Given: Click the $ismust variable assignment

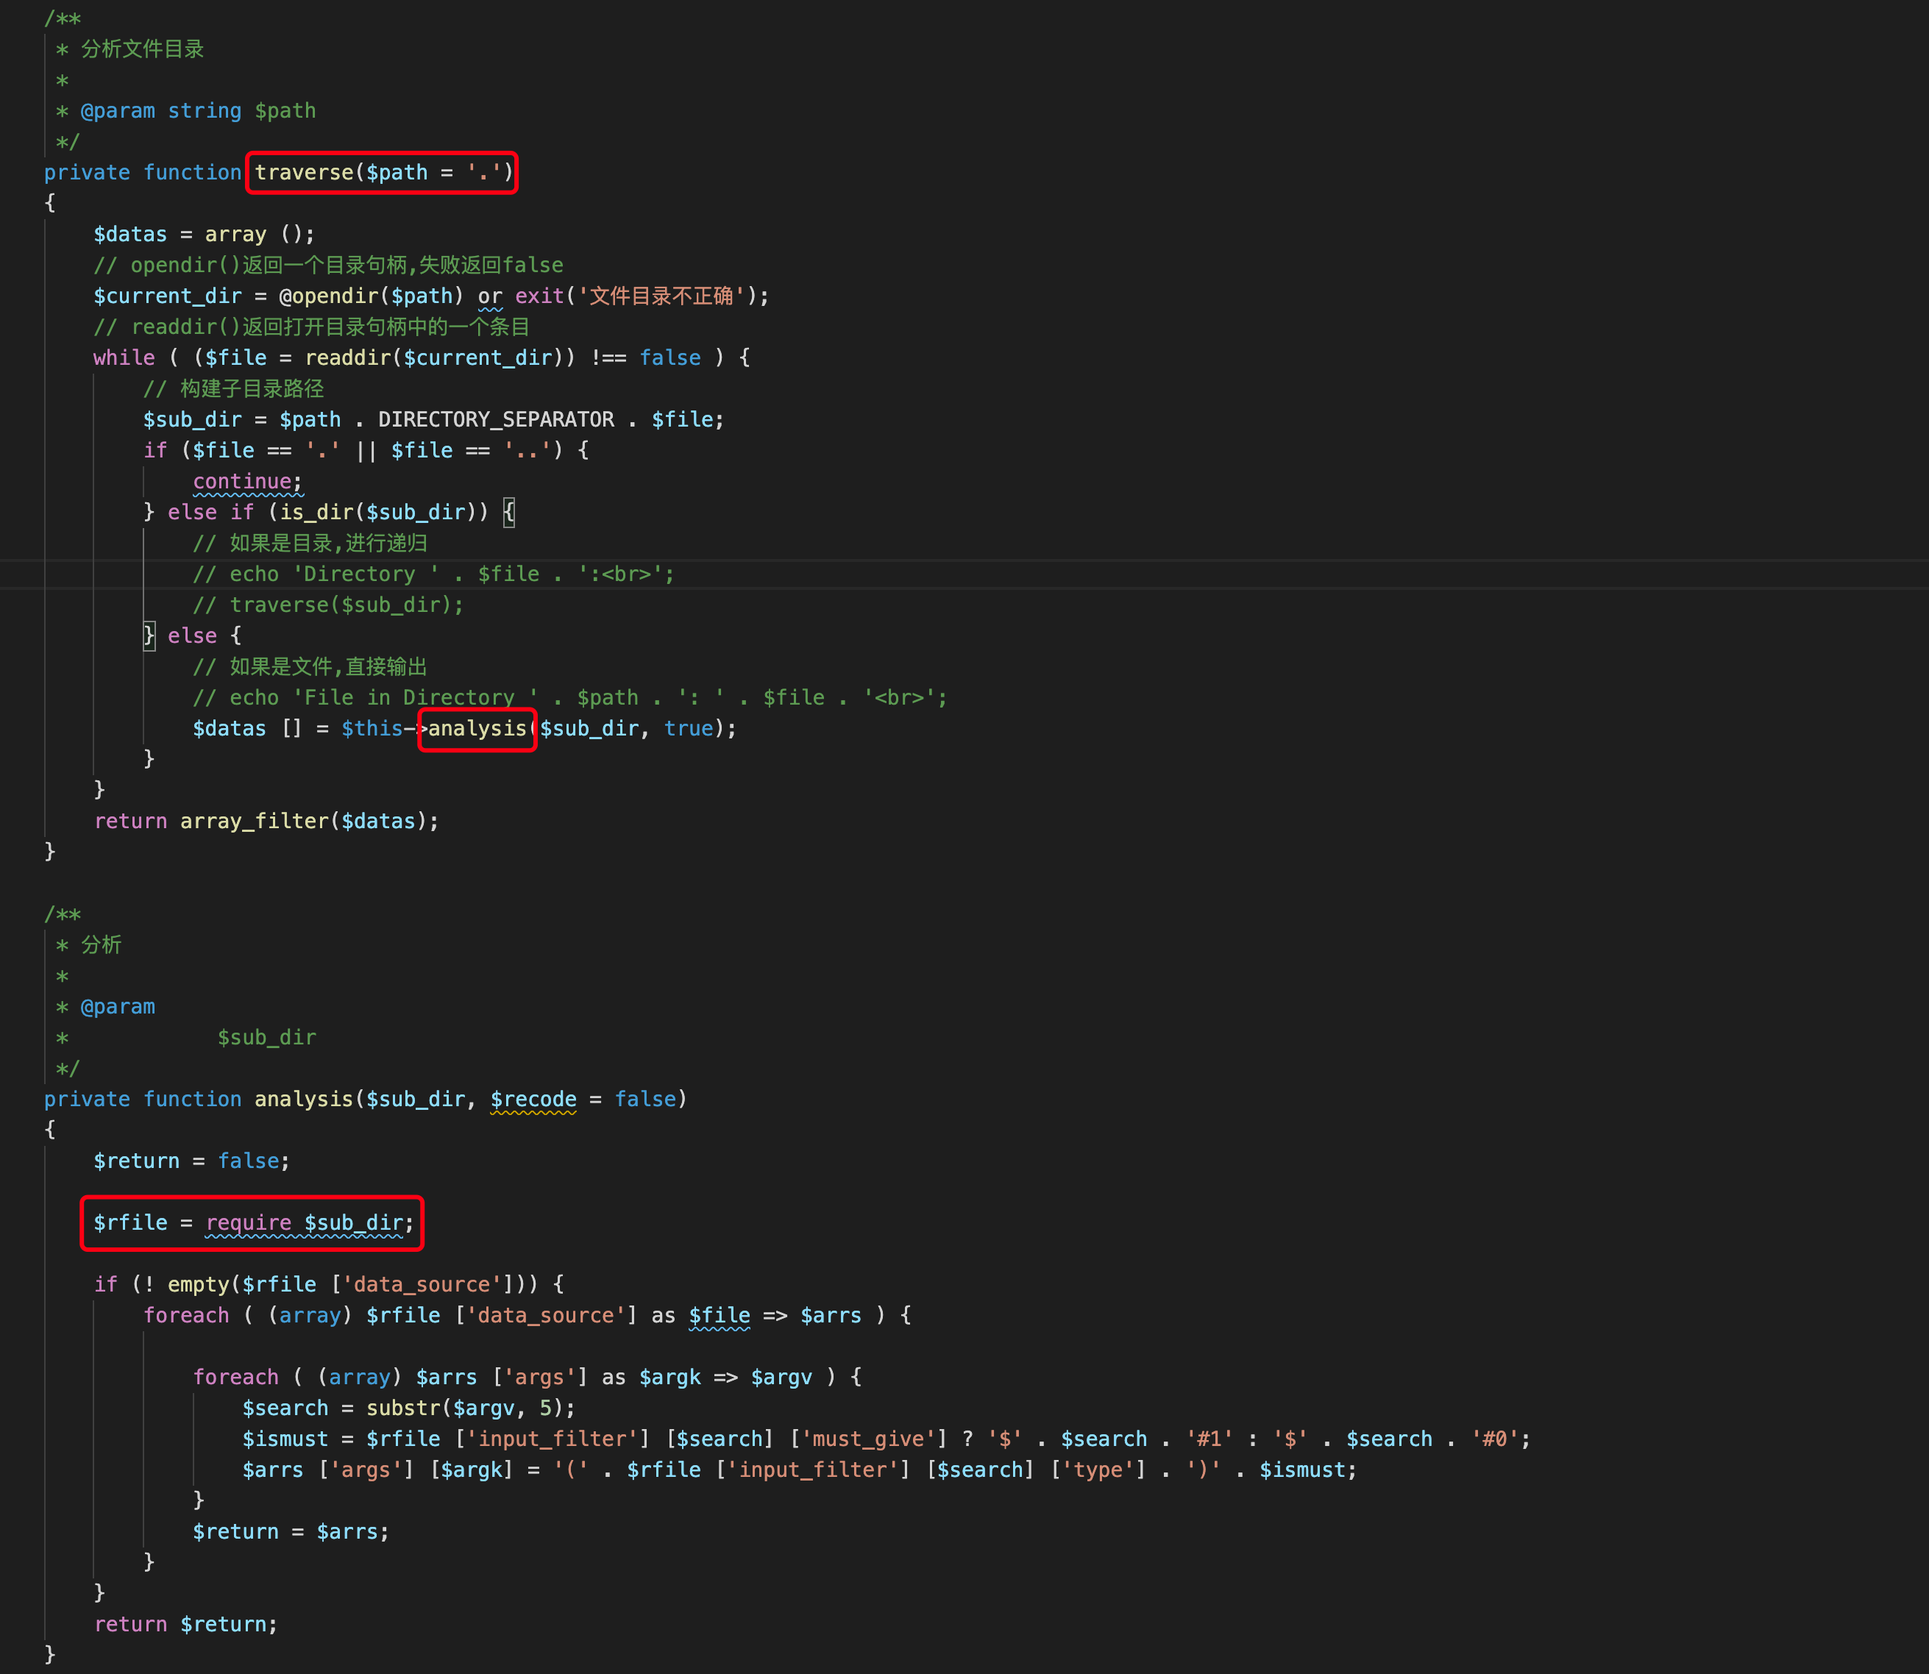Looking at the screenshot, I should tap(285, 1439).
